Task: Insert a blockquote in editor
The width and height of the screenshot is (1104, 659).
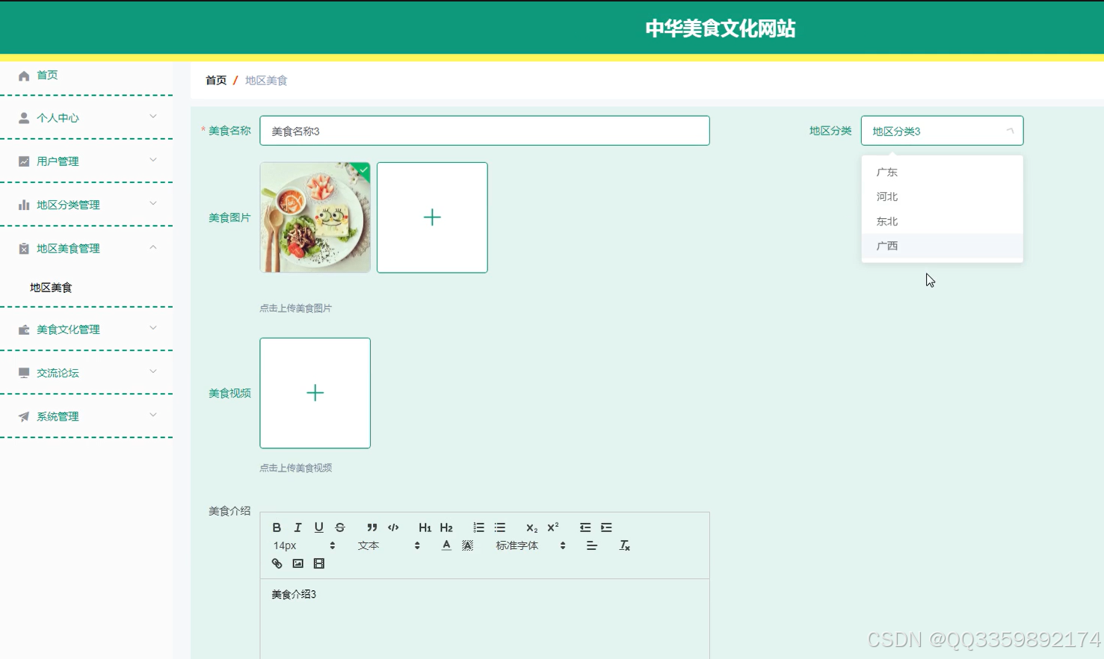Action: 372,527
